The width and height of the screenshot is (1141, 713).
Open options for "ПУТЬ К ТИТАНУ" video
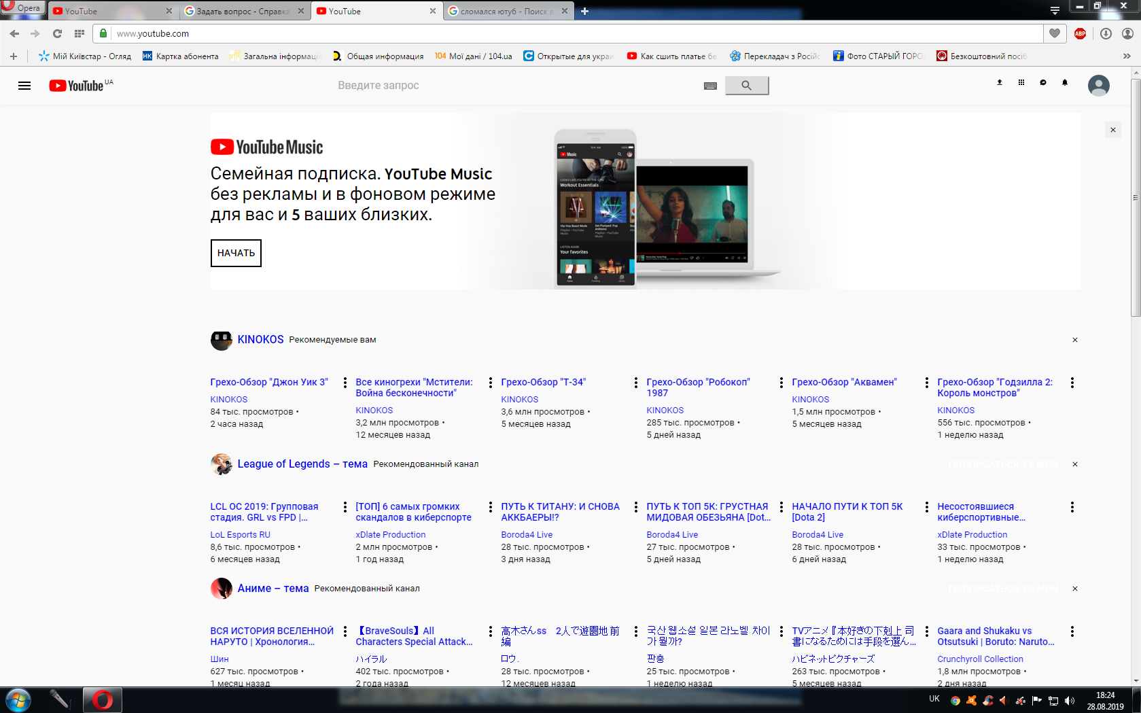[636, 507]
